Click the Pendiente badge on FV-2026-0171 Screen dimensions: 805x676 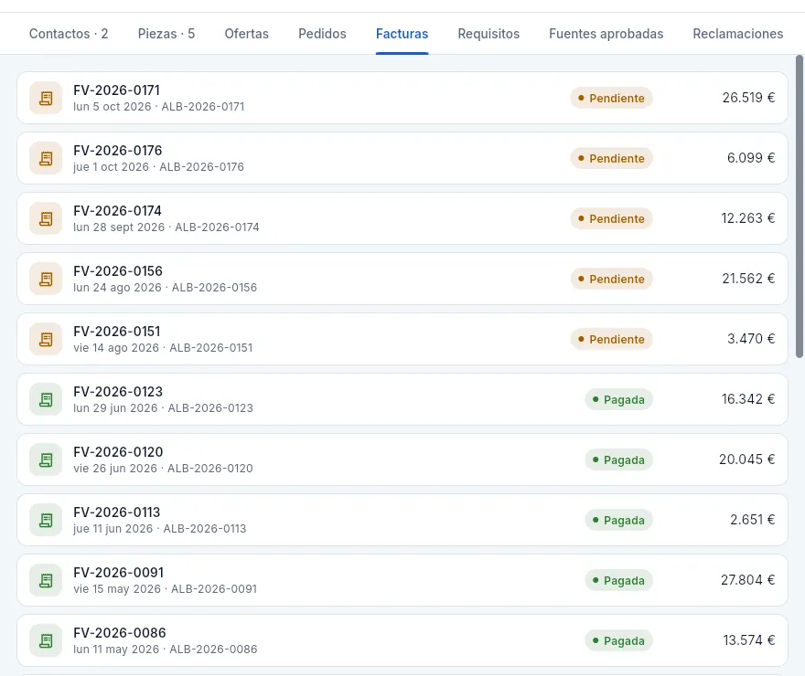(x=611, y=98)
